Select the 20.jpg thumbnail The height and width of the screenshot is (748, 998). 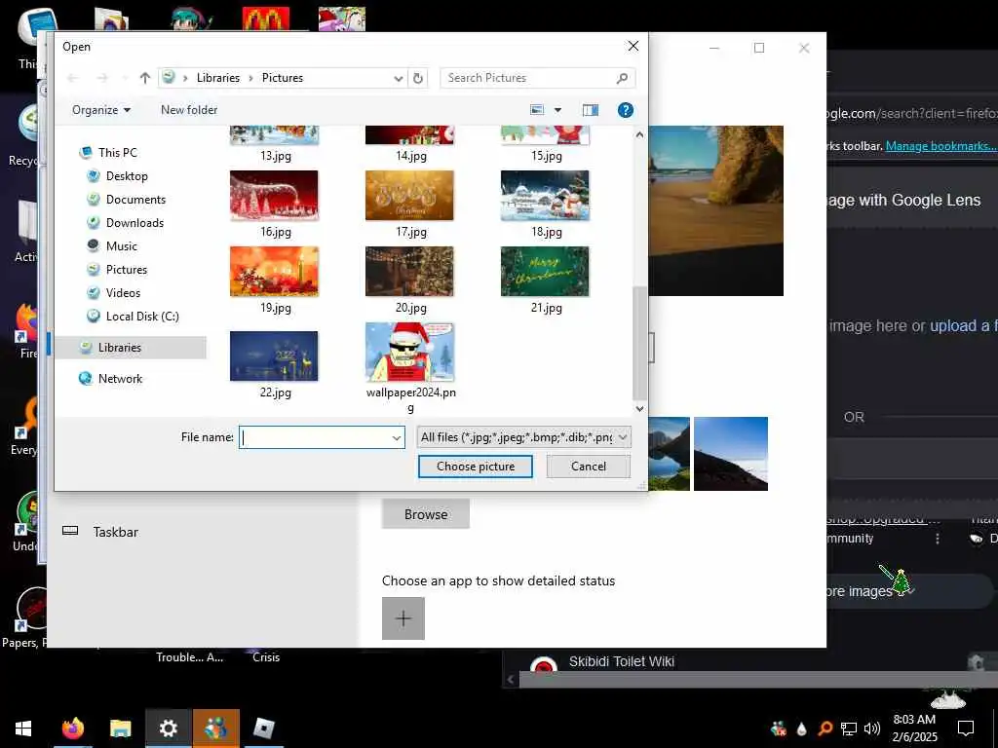click(409, 272)
